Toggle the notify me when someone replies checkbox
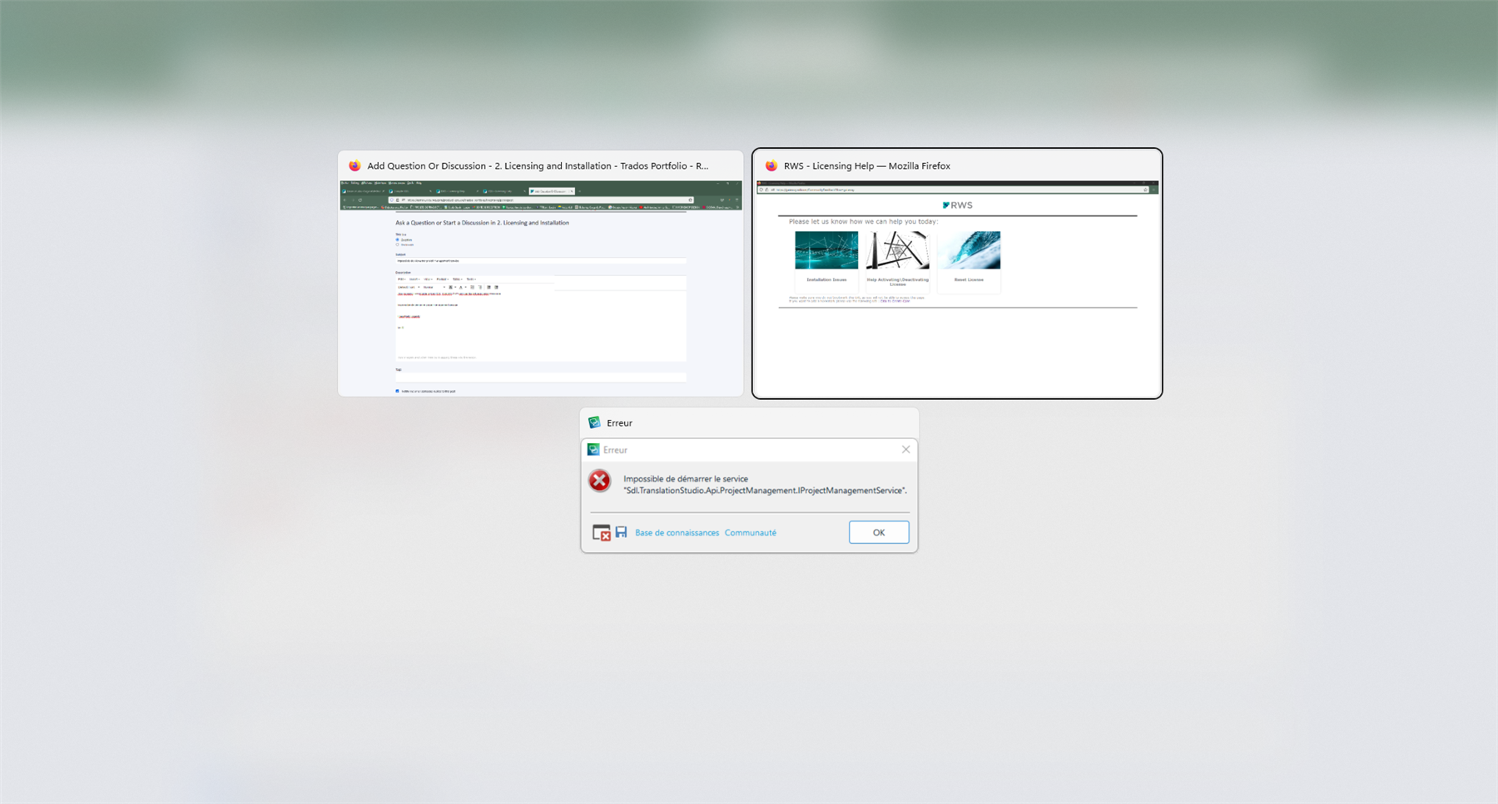Viewport: 1498px width, 804px height. pyautogui.click(x=397, y=391)
